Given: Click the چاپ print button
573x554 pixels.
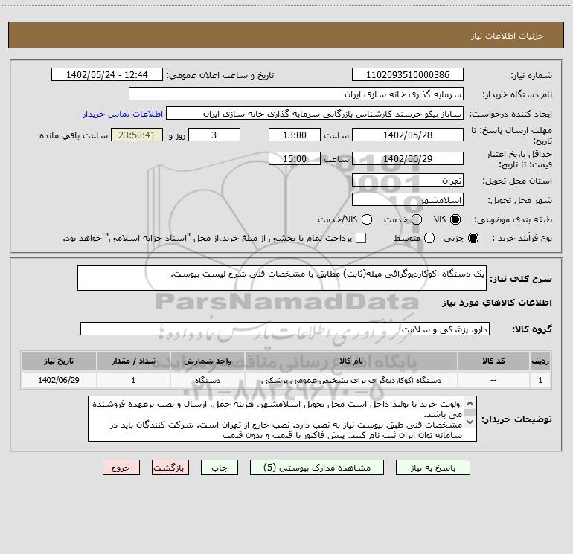Looking at the screenshot, I should coord(220,468).
